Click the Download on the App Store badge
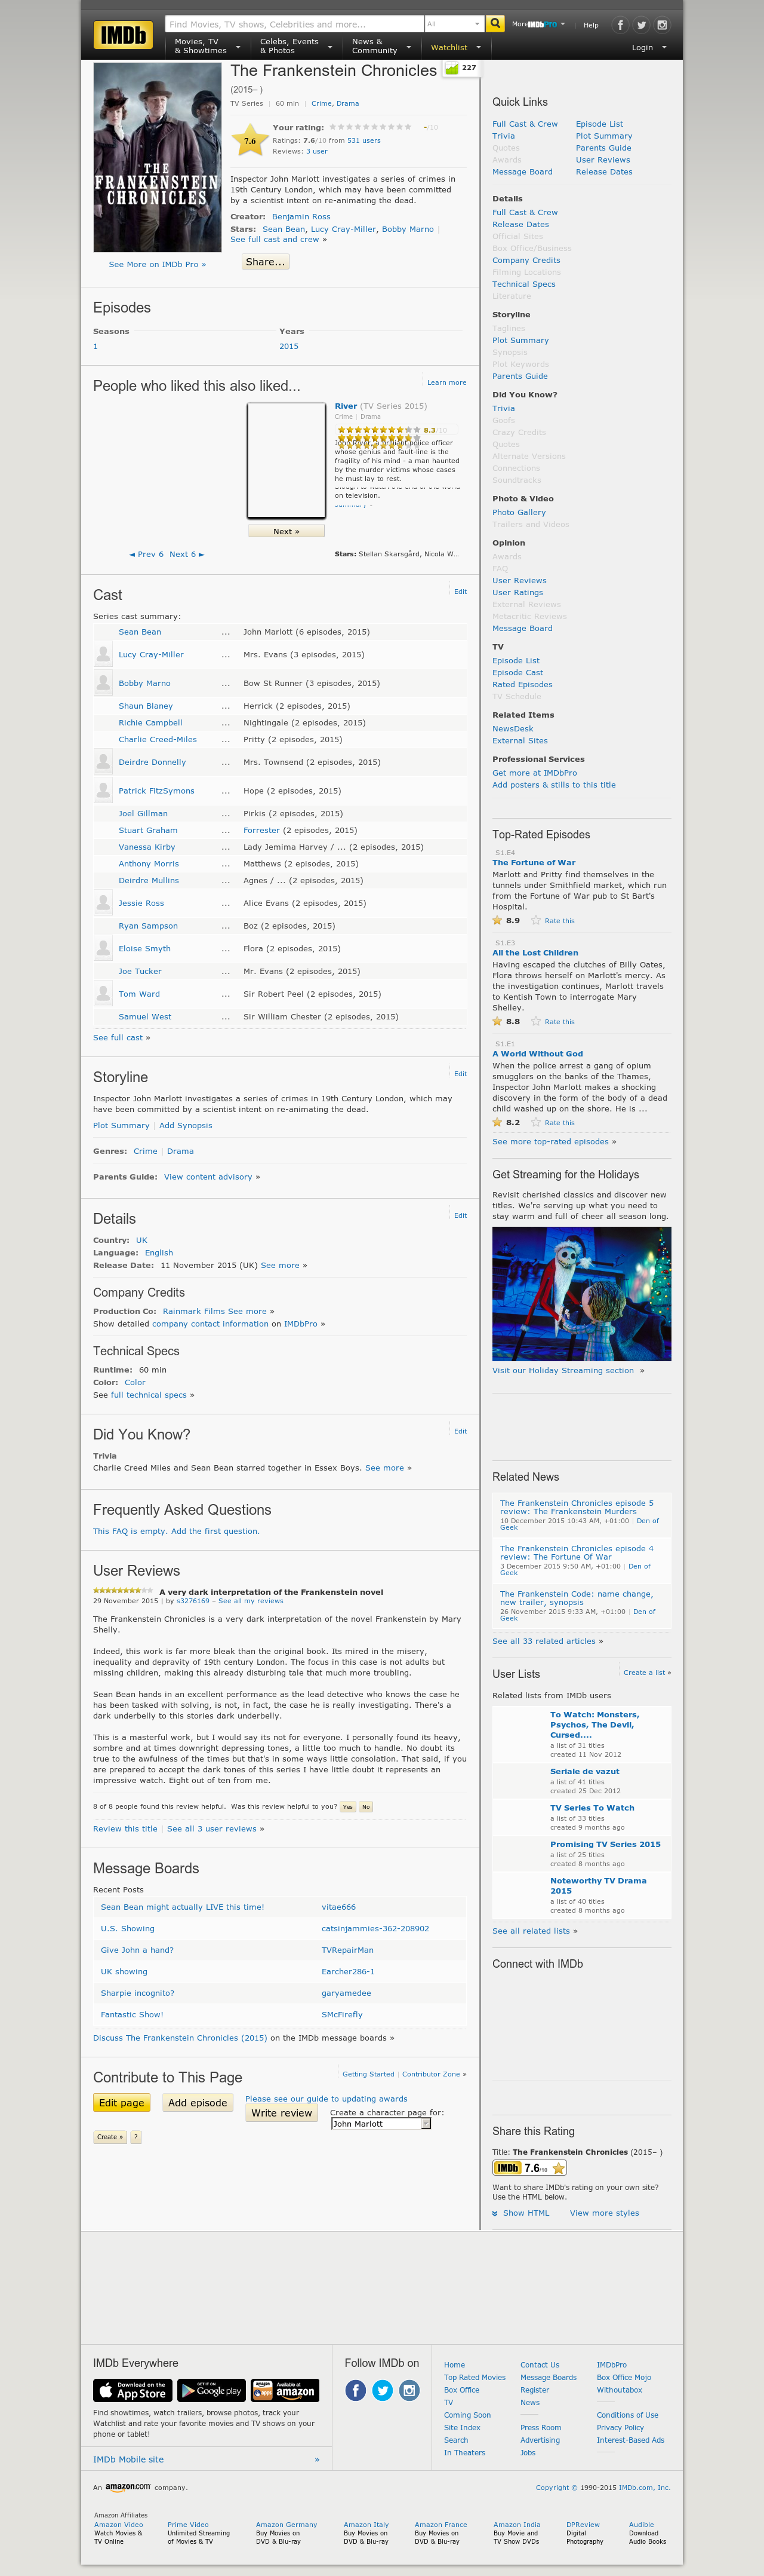This screenshot has width=764, height=2576. 133,2390
